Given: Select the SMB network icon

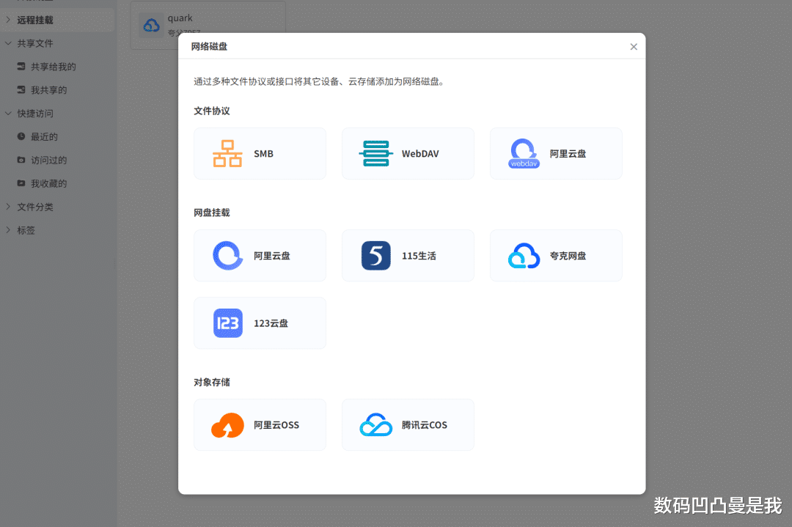Looking at the screenshot, I should tap(227, 153).
